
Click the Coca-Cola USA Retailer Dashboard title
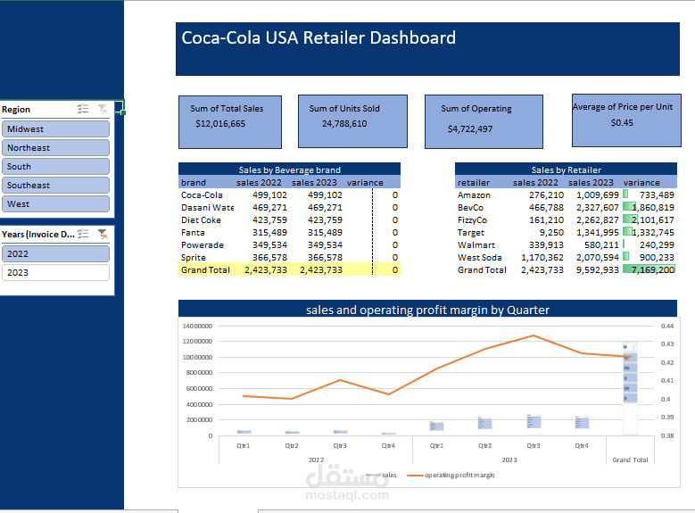[319, 37]
